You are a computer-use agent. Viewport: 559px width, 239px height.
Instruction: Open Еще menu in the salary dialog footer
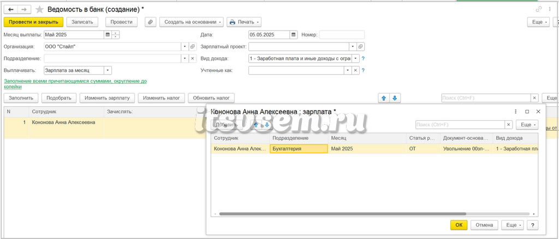pyautogui.click(x=512, y=225)
